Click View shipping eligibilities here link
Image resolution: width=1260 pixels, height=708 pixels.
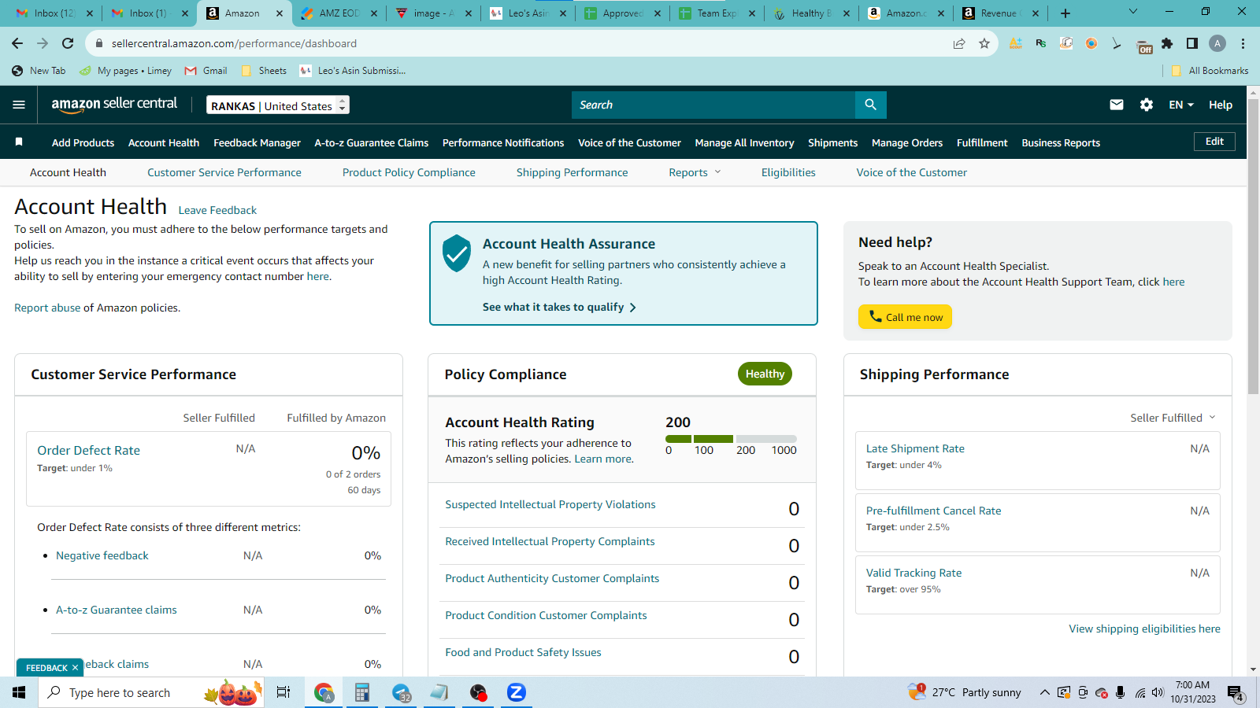click(1144, 629)
